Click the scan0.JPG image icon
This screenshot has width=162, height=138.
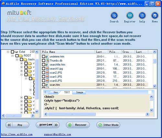pyautogui.click(x=47, y=81)
